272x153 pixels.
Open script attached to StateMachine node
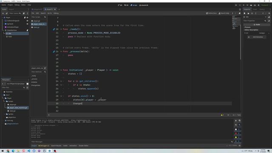27,30
